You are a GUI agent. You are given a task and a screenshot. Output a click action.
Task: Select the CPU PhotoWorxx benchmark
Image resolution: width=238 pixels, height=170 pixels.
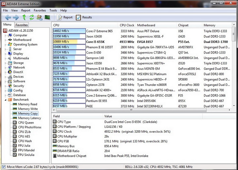point(30,127)
